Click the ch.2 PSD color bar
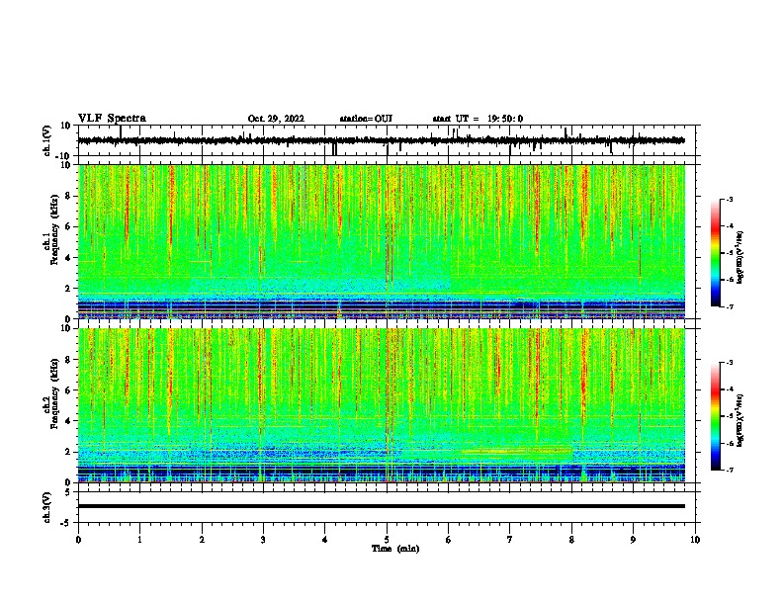Viewport: 783px width, 605px height. point(716,416)
